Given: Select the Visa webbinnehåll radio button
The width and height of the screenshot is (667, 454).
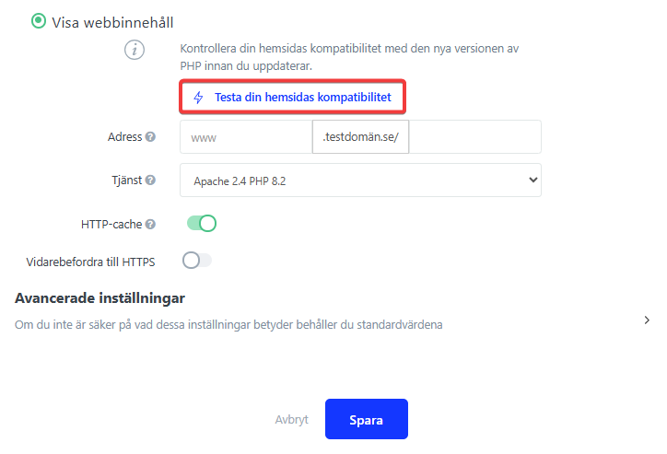Looking at the screenshot, I should click(39, 21).
